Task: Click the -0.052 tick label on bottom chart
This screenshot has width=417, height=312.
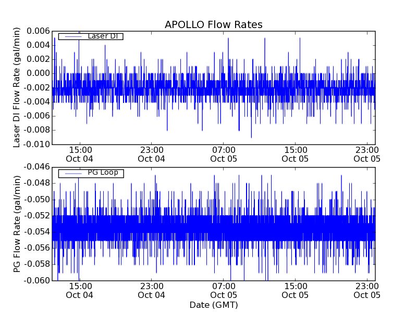Action: click(36, 216)
